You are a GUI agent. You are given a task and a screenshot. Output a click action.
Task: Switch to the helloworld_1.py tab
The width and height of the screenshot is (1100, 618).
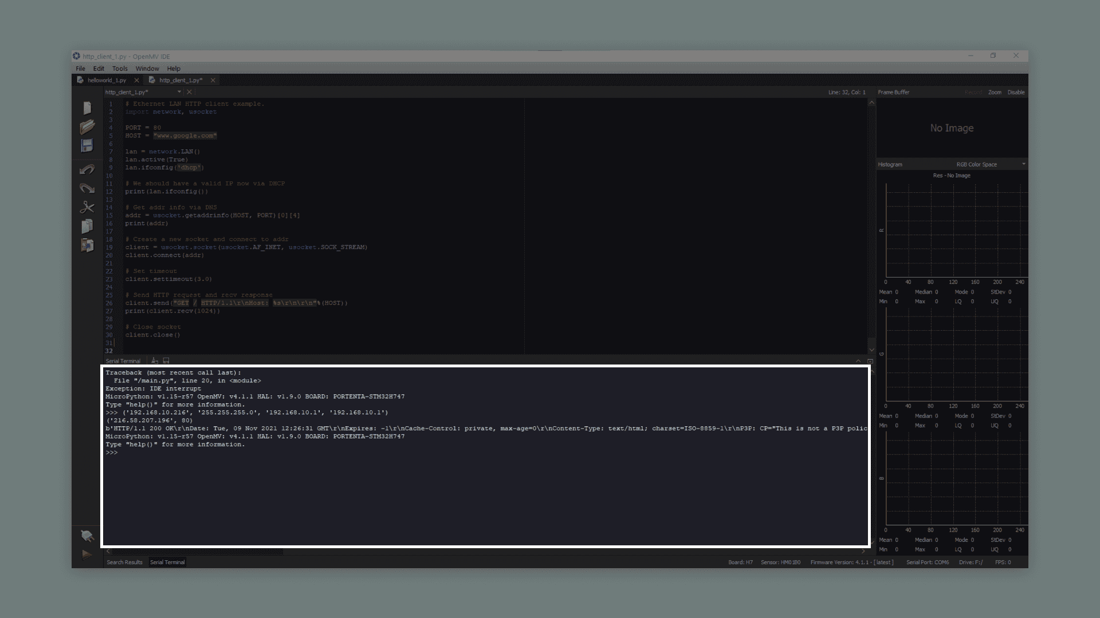pyautogui.click(x=107, y=80)
